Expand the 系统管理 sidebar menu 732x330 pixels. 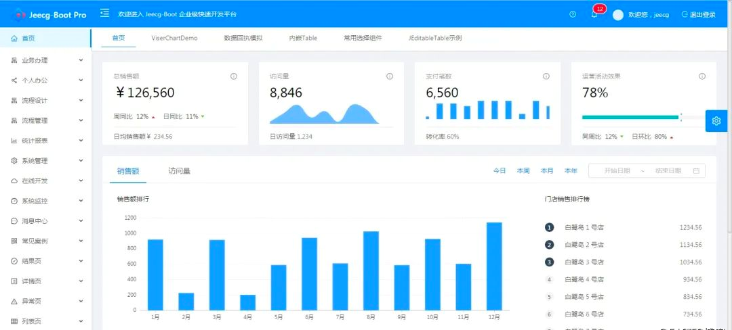46,160
